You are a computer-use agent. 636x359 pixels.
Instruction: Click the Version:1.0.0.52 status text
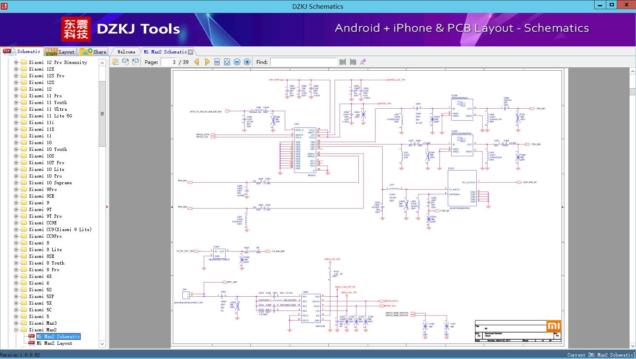tap(20, 355)
